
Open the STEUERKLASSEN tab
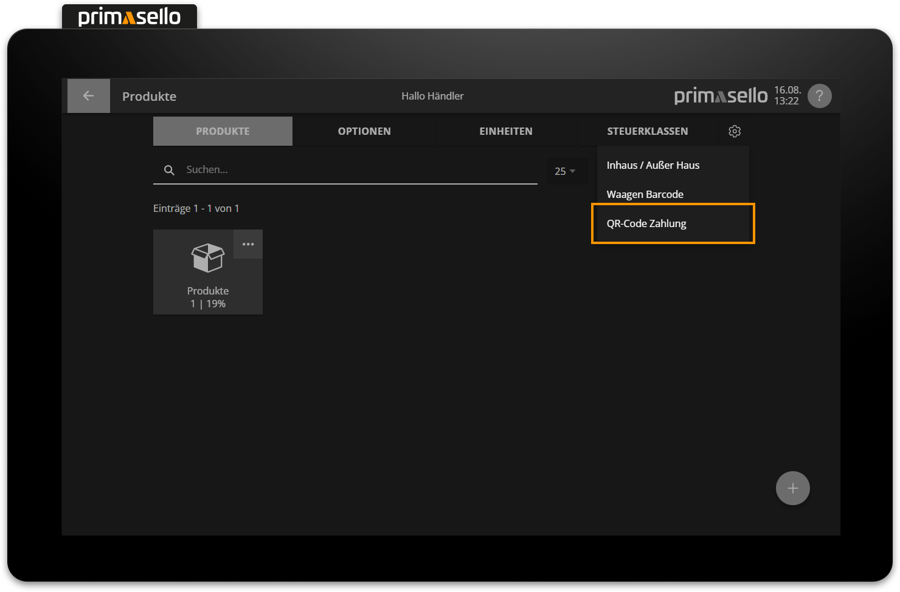(x=647, y=131)
